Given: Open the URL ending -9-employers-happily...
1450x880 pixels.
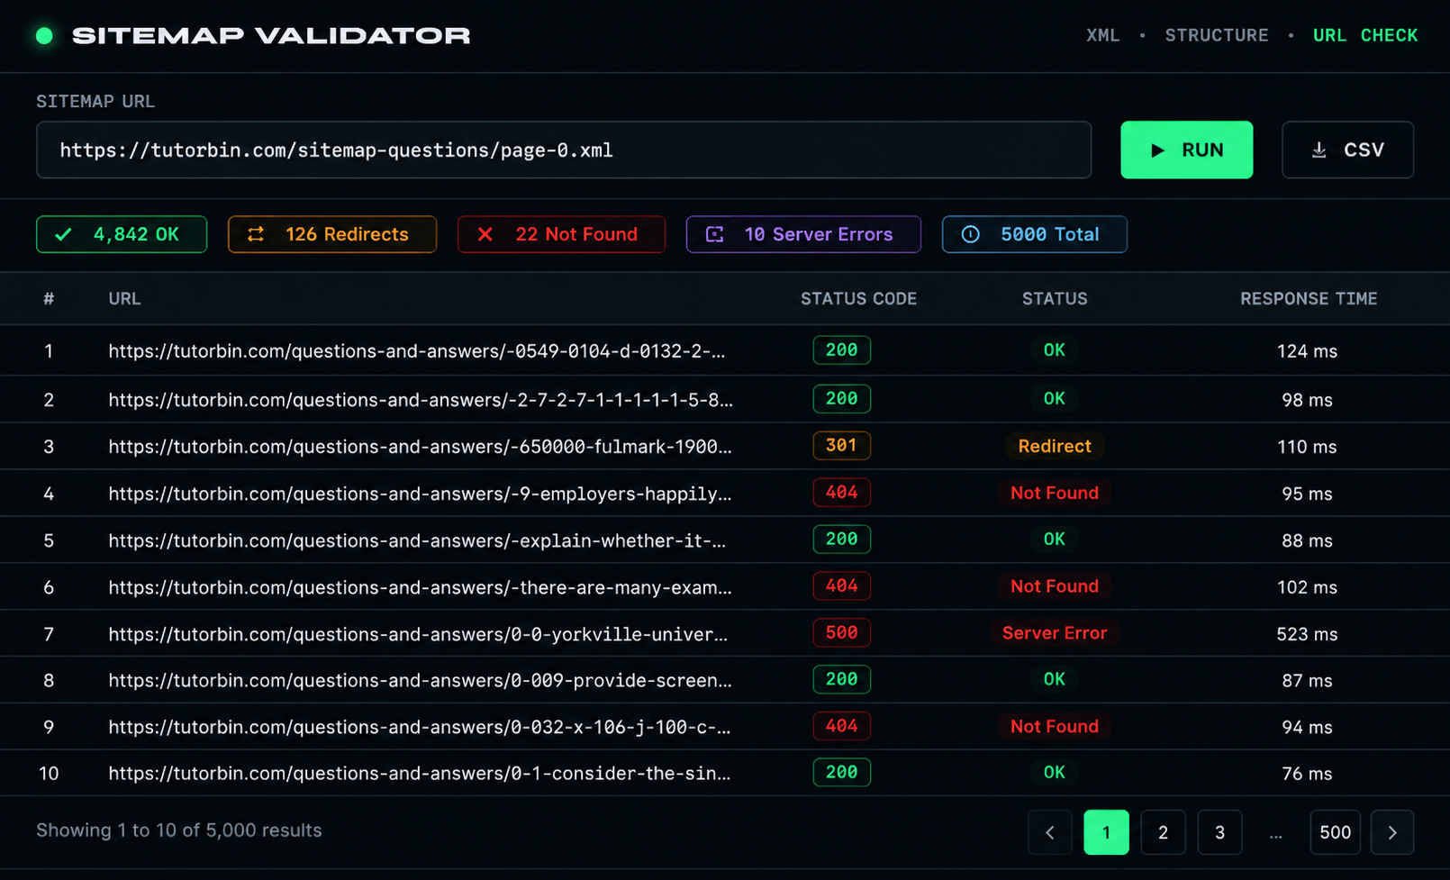Looking at the screenshot, I should (x=420, y=494).
